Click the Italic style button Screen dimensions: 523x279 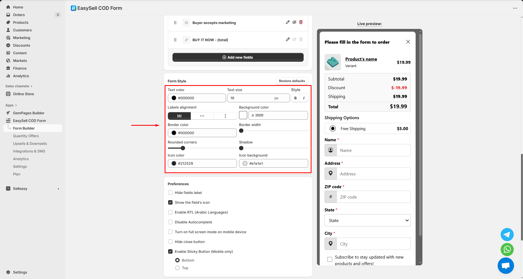[304, 98]
